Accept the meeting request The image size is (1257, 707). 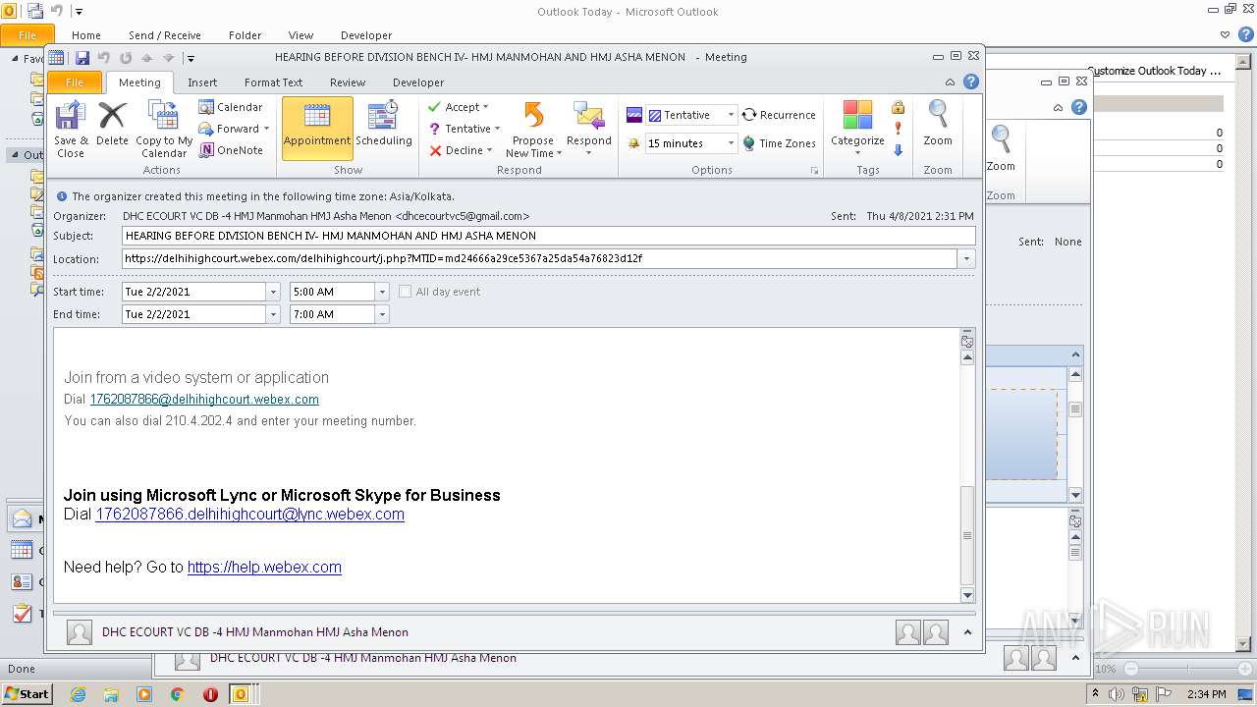(458, 107)
